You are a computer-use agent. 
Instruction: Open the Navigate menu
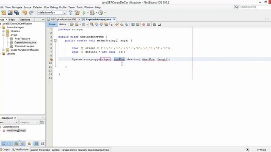tap(17, 7)
